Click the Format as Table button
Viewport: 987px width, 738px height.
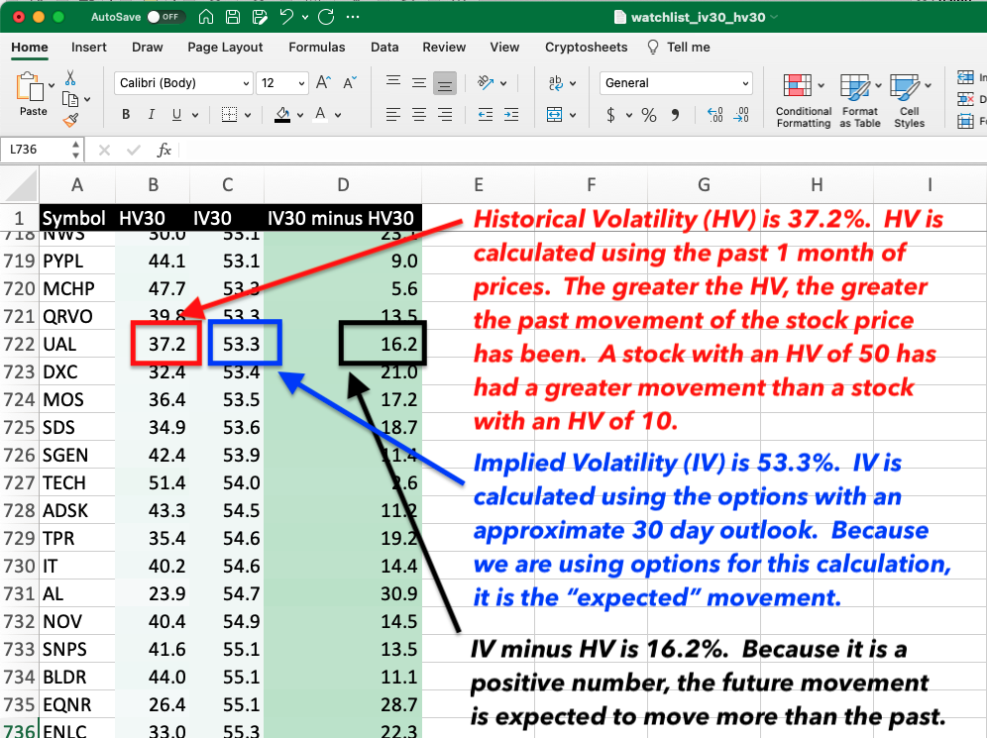tap(859, 101)
